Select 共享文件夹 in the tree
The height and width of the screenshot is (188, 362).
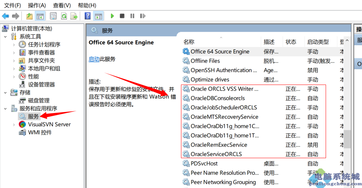pyautogui.click(x=41, y=60)
